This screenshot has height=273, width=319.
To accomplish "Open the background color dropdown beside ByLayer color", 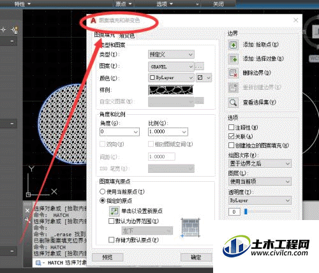I will click(x=204, y=78).
